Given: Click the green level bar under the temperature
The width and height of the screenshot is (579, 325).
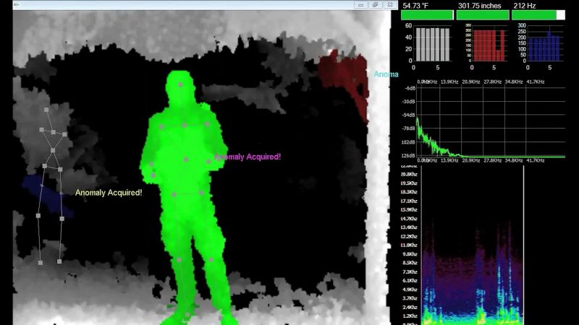Looking at the screenshot, I should 427,15.
